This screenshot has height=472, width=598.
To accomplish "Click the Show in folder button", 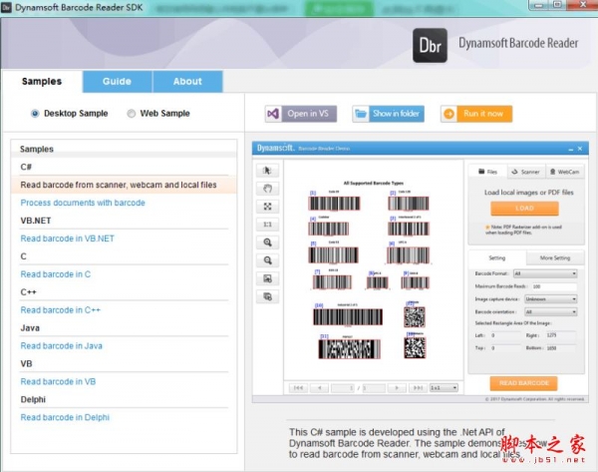I will point(388,114).
